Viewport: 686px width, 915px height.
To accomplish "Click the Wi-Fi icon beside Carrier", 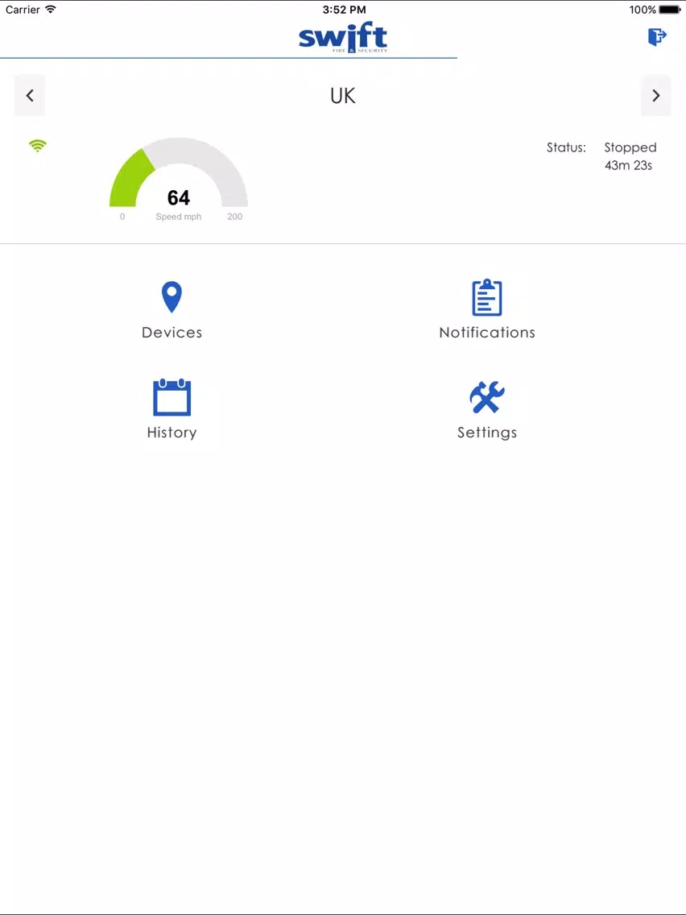I will [x=51, y=10].
